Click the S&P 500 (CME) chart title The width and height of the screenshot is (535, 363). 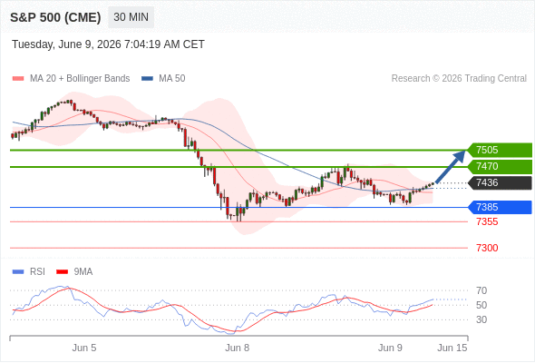[x=55, y=17]
